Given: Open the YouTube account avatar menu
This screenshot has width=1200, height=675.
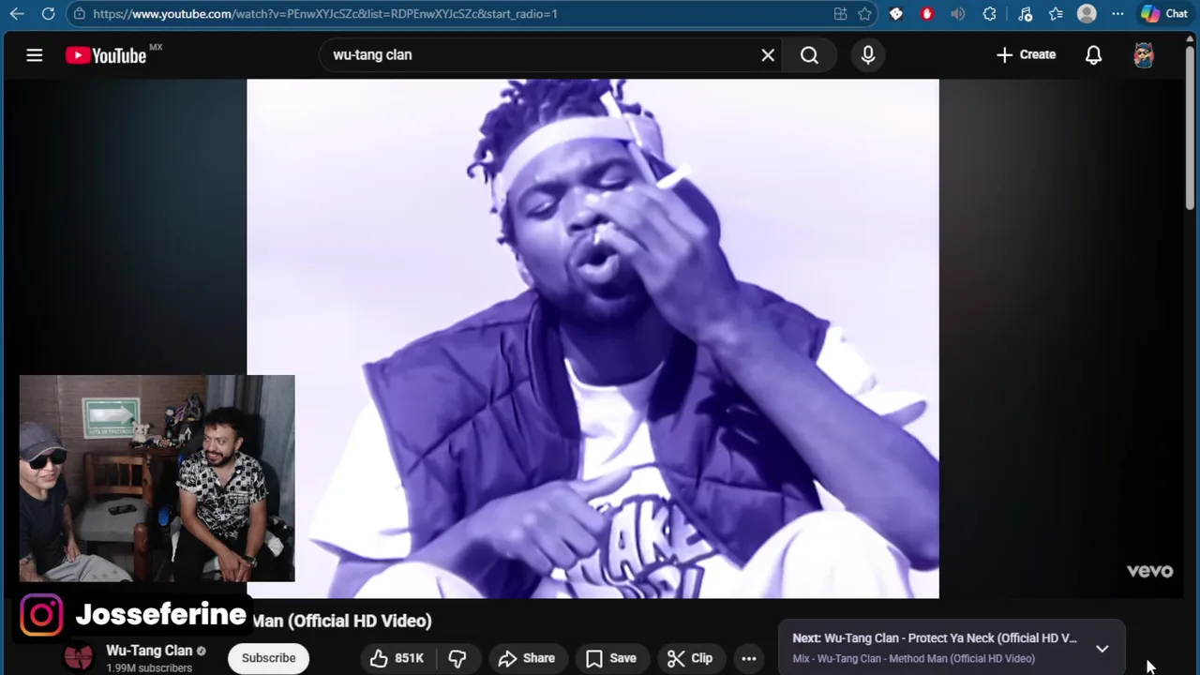Looking at the screenshot, I should 1144,55.
